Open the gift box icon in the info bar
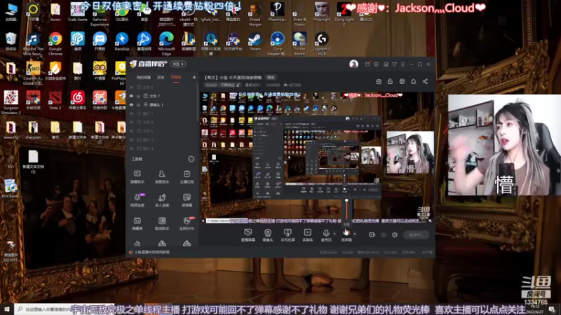 [379, 81]
